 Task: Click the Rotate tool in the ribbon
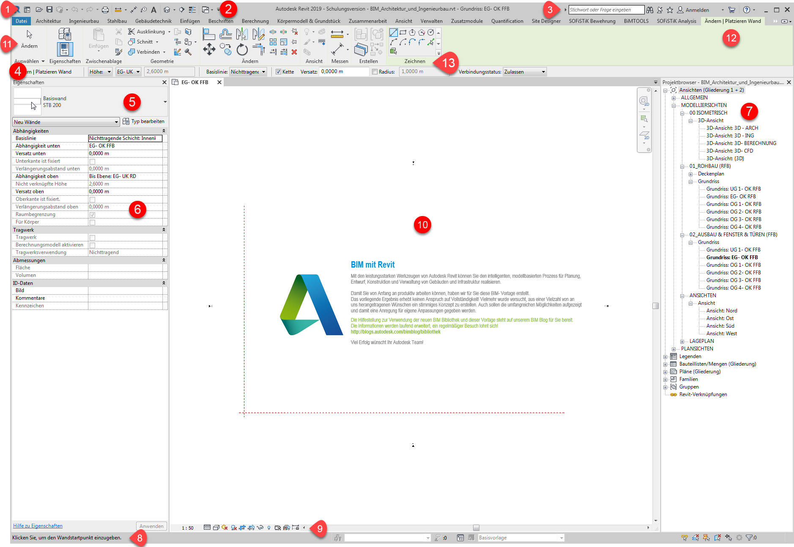[242, 50]
